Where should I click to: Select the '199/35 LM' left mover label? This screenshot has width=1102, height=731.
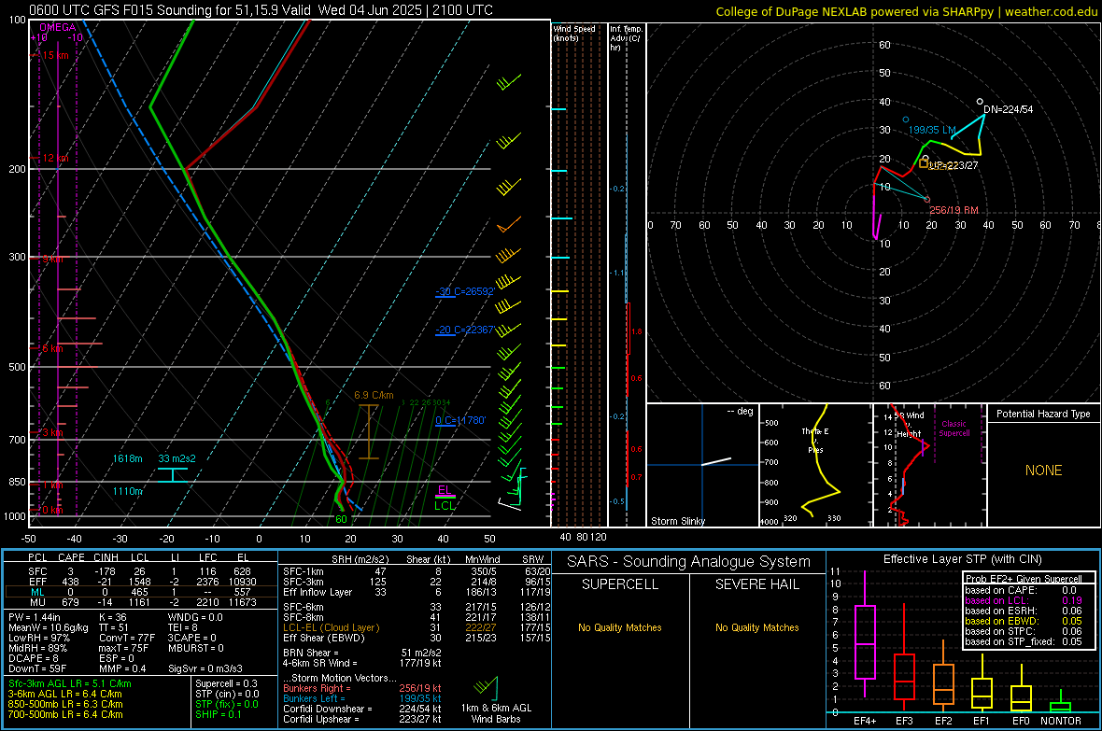point(933,130)
